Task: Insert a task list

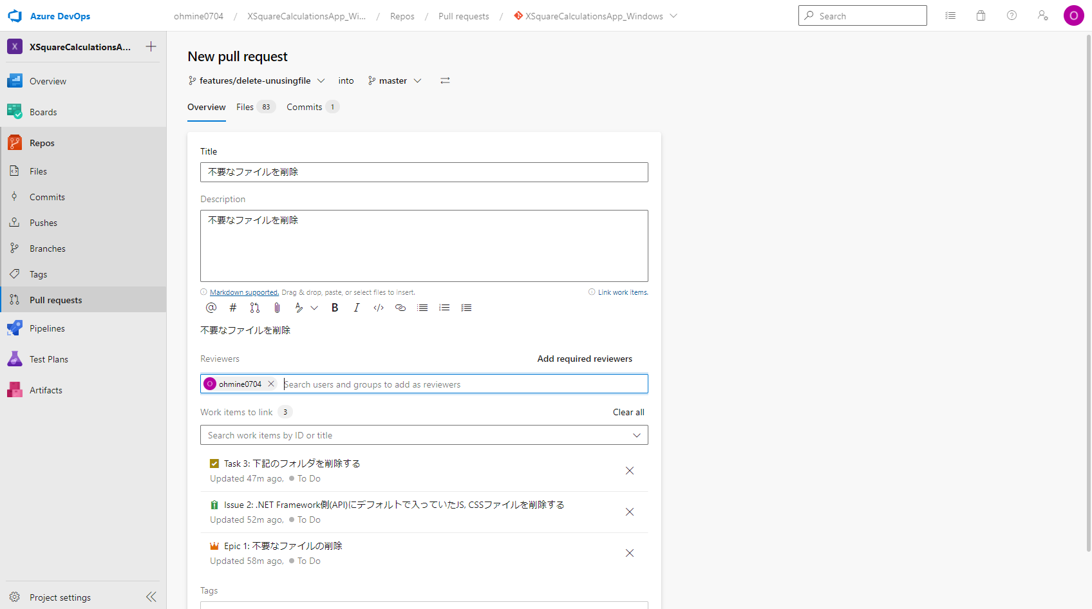Action: 466,308
